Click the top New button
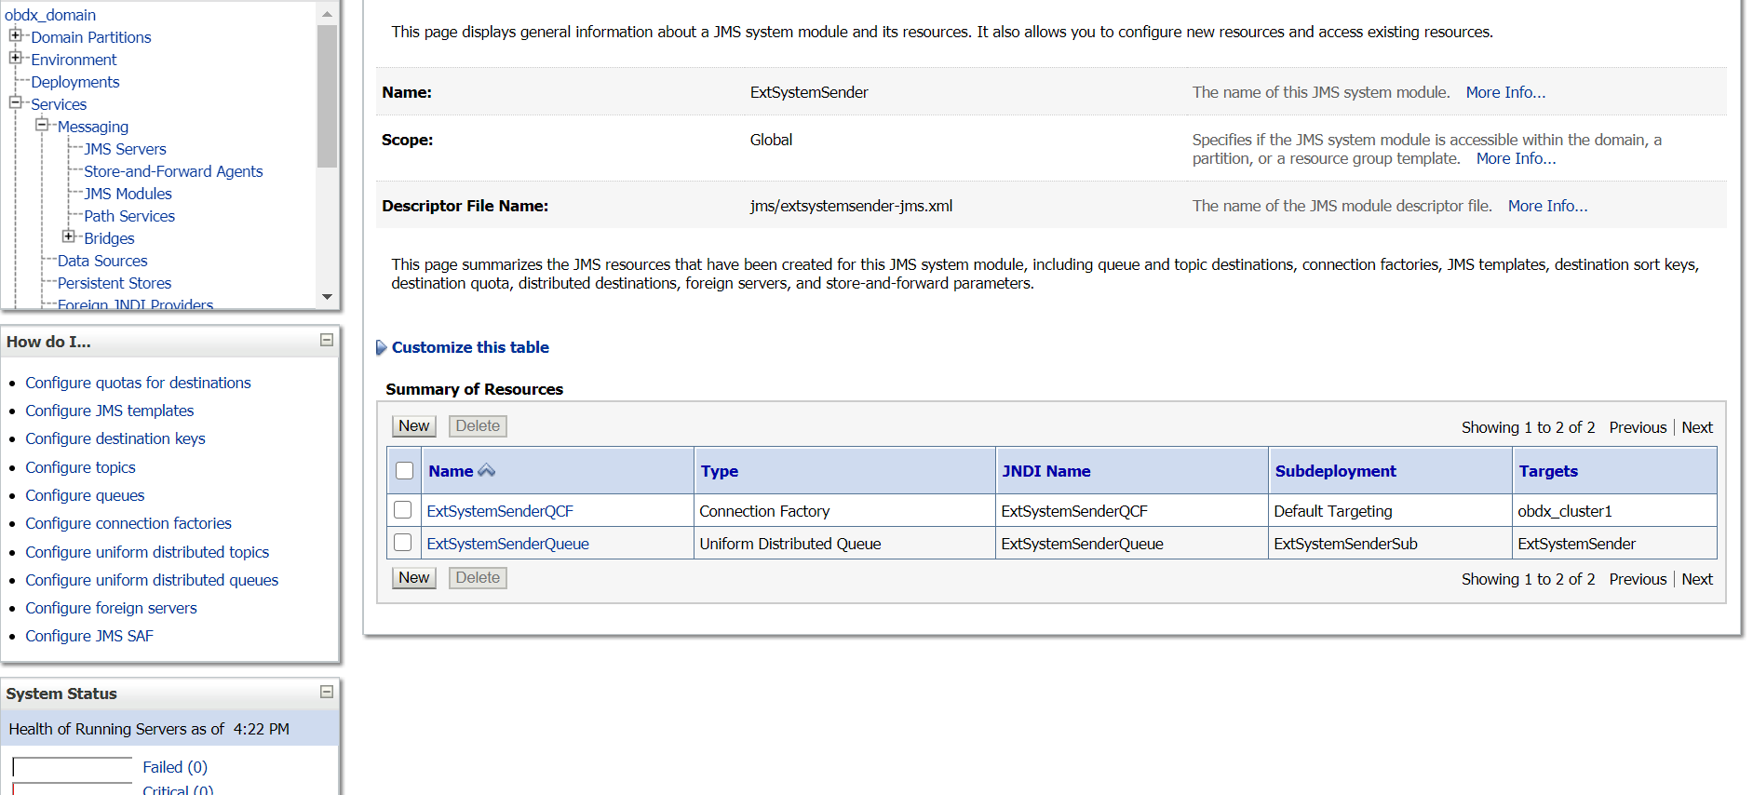 click(413, 426)
